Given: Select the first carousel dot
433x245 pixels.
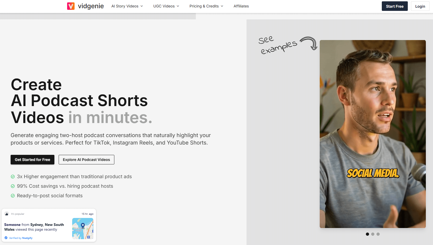Looking at the screenshot, I should click(x=367, y=234).
